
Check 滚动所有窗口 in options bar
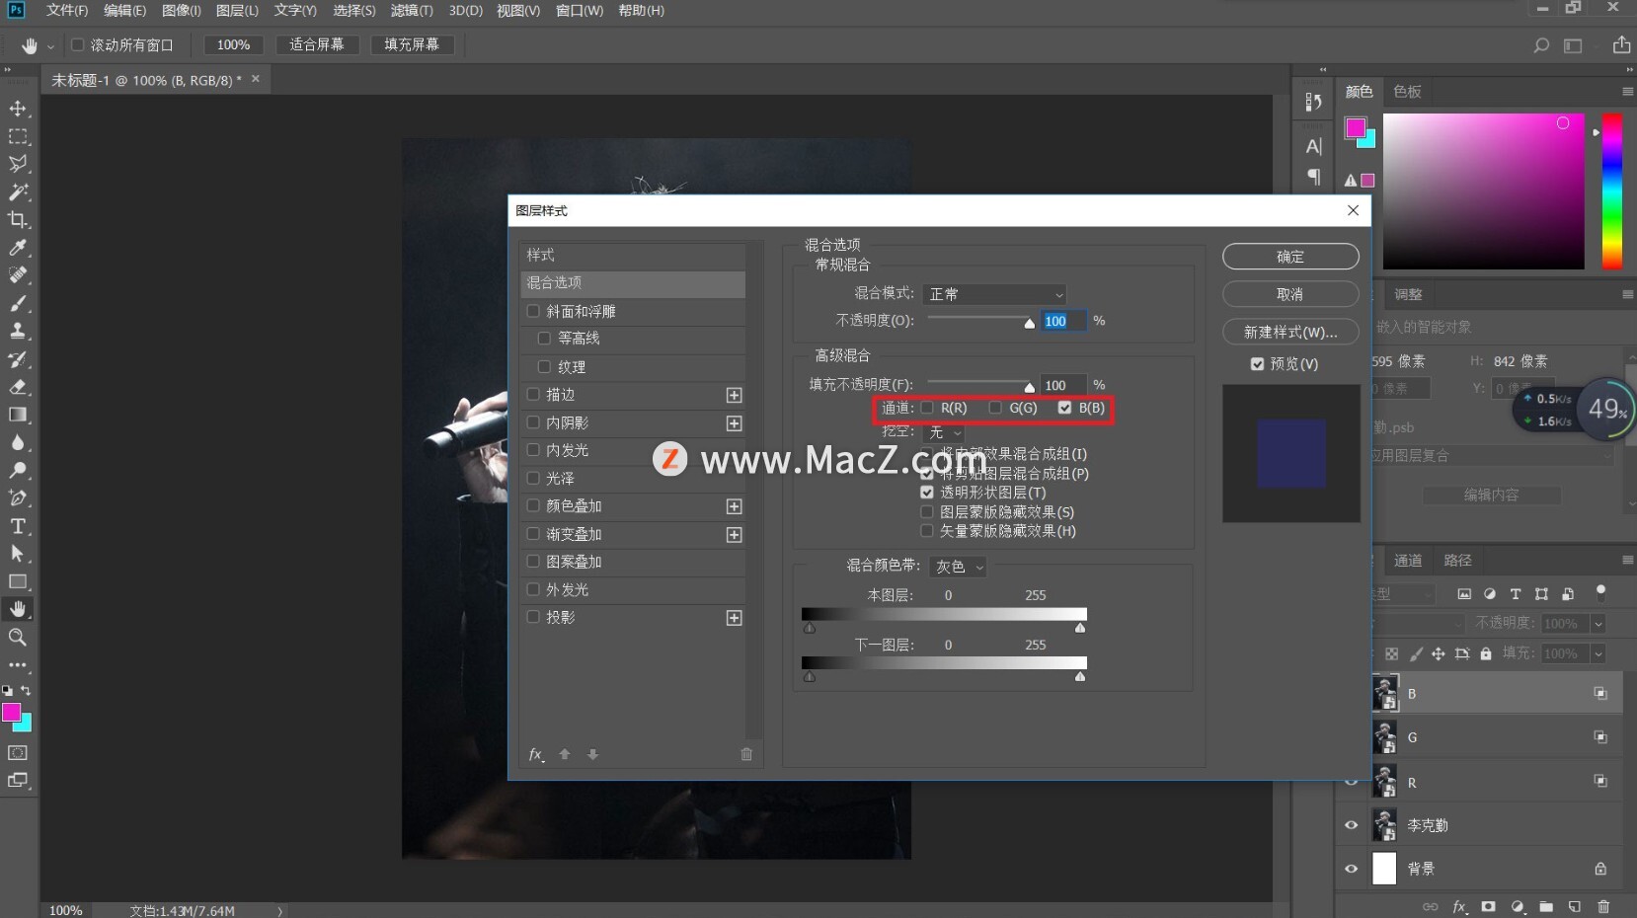pos(77,44)
